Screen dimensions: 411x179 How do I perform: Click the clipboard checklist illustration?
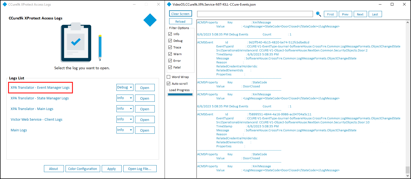click(x=76, y=43)
